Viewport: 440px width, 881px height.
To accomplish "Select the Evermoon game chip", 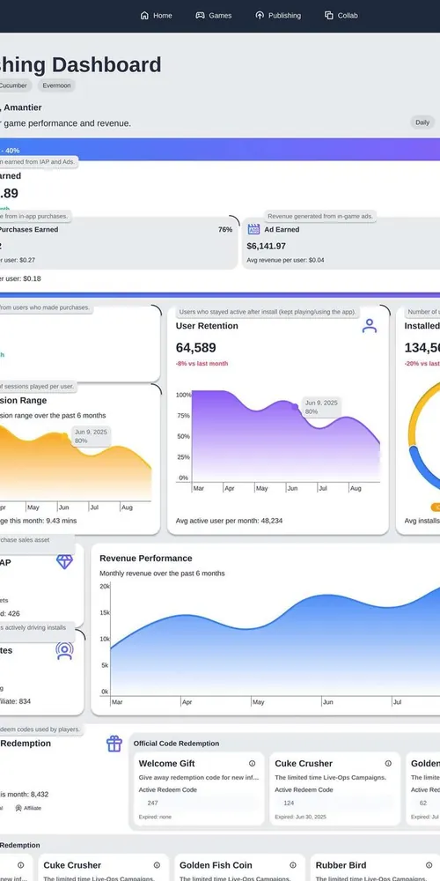I will tap(56, 86).
